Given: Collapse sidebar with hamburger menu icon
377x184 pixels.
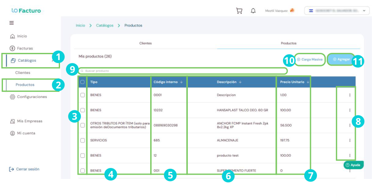Looking at the screenshot, I should click(11, 23).
